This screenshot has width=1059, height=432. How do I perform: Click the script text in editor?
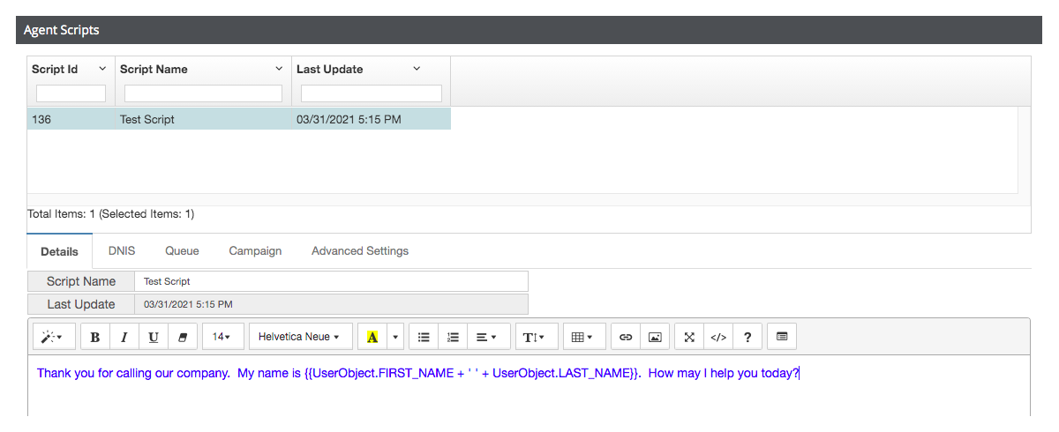click(x=417, y=373)
